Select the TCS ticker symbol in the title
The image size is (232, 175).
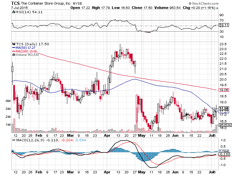tap(15, 3)
